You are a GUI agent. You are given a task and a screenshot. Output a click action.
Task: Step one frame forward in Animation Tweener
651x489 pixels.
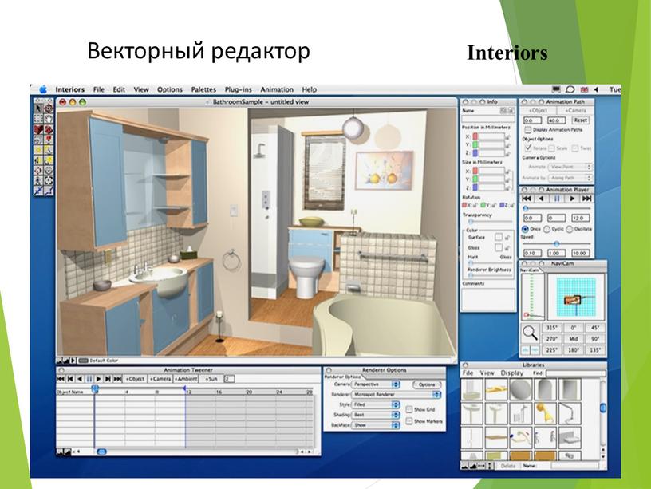108,379
